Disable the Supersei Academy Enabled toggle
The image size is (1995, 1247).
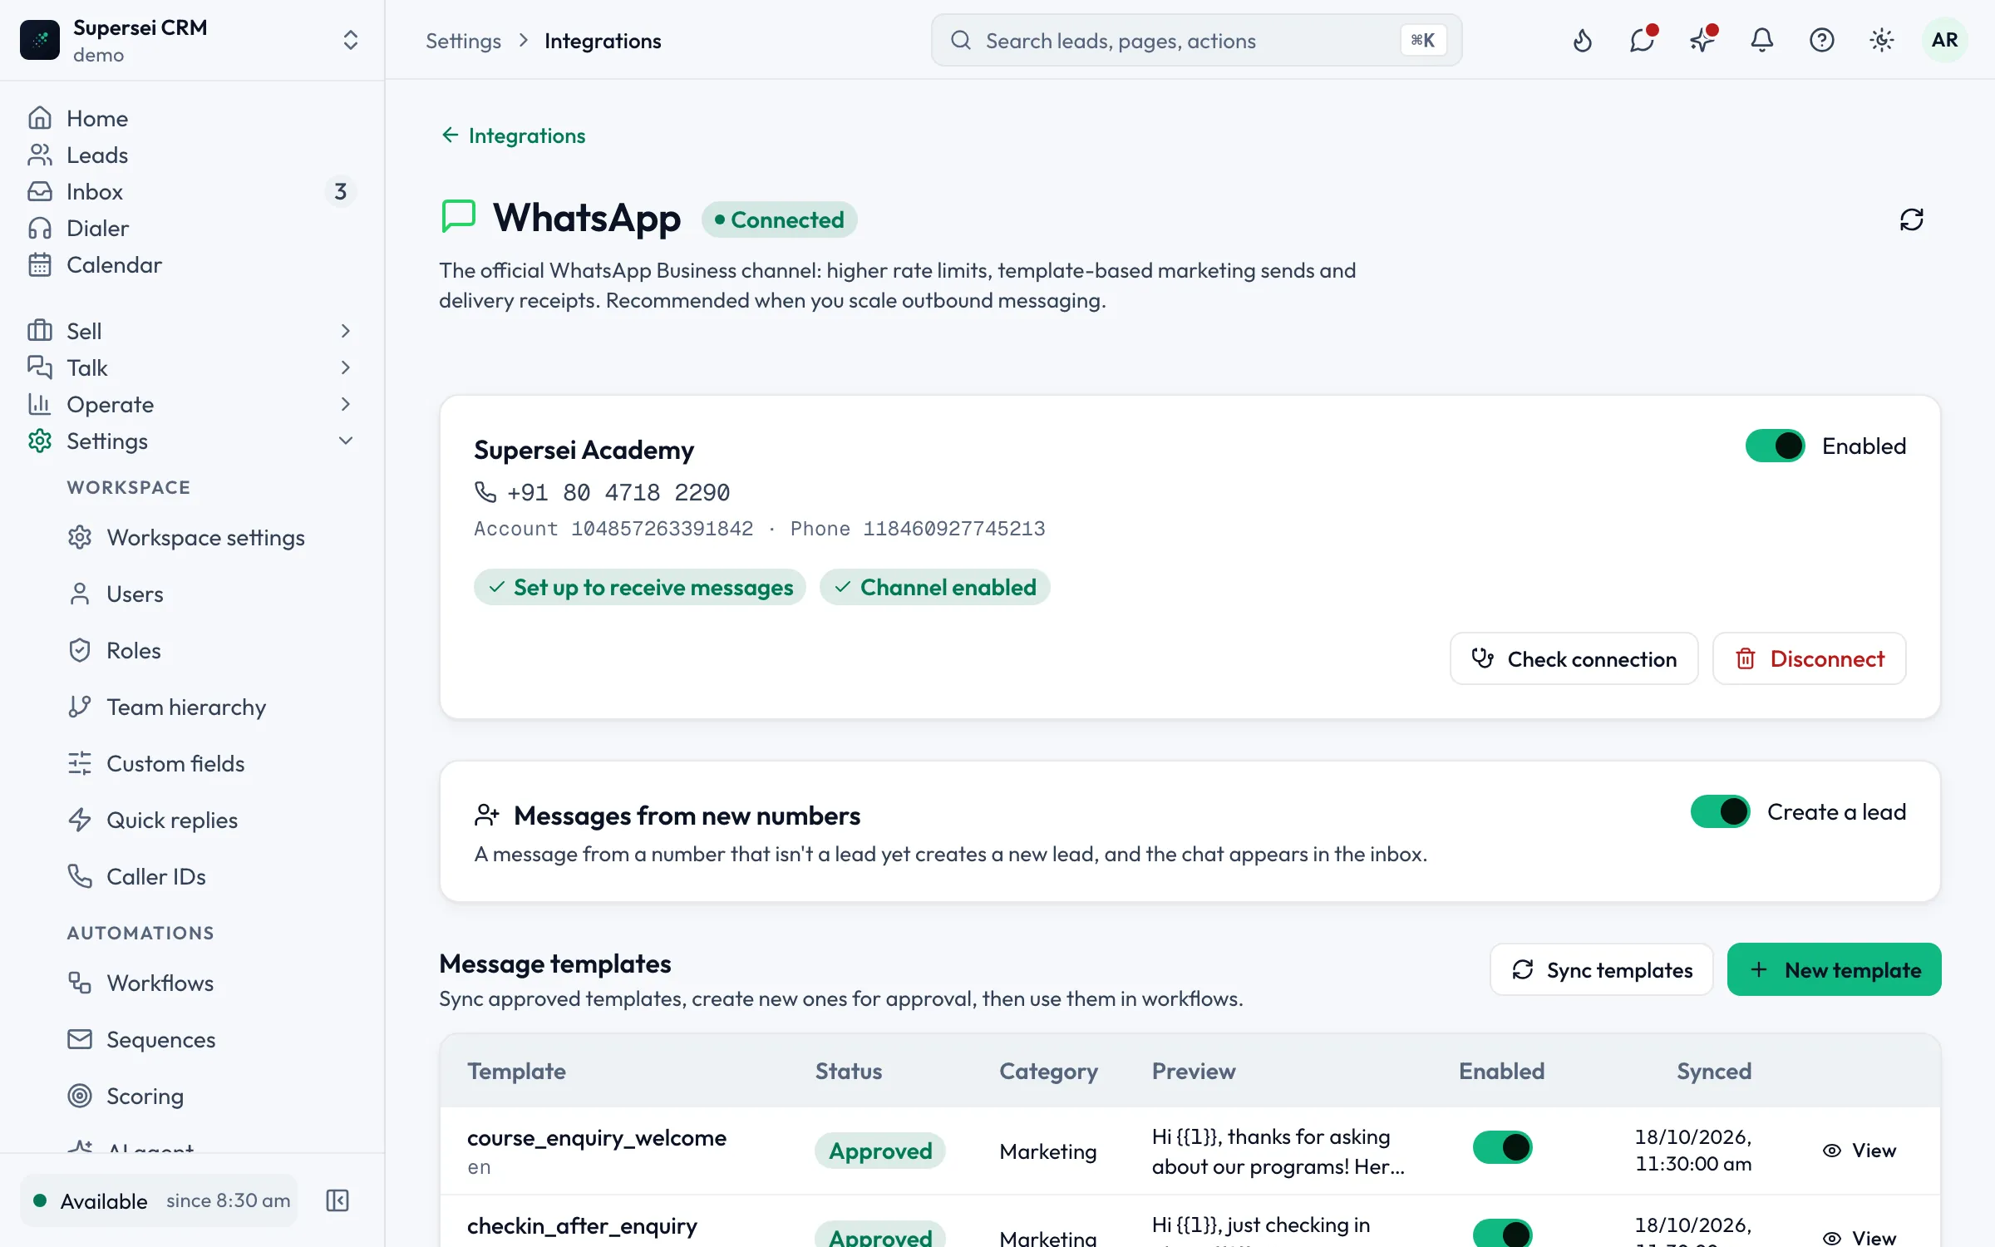coord(1775,446)
